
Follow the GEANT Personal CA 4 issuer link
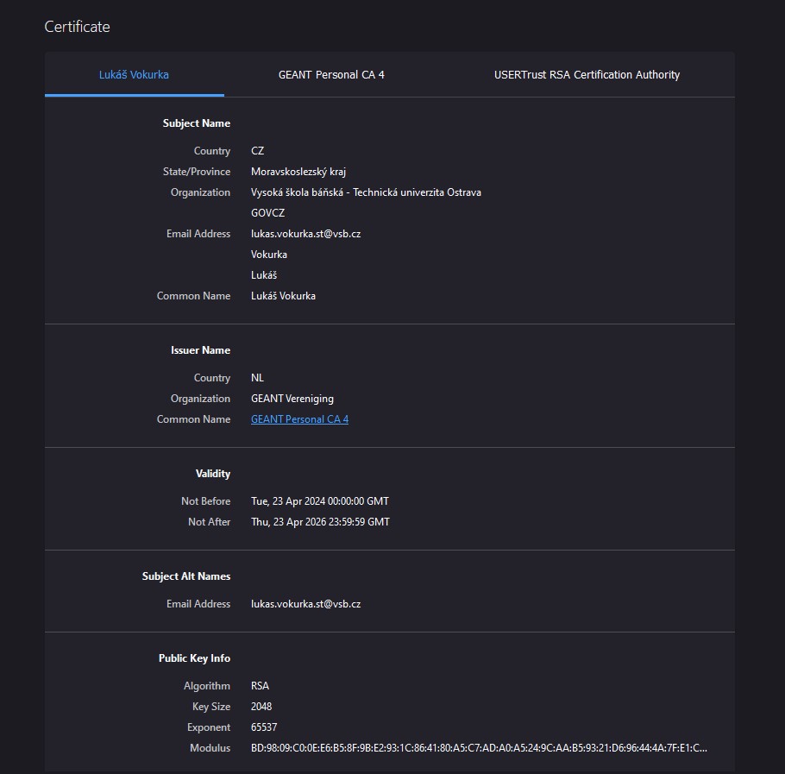[x=299, y=419]
